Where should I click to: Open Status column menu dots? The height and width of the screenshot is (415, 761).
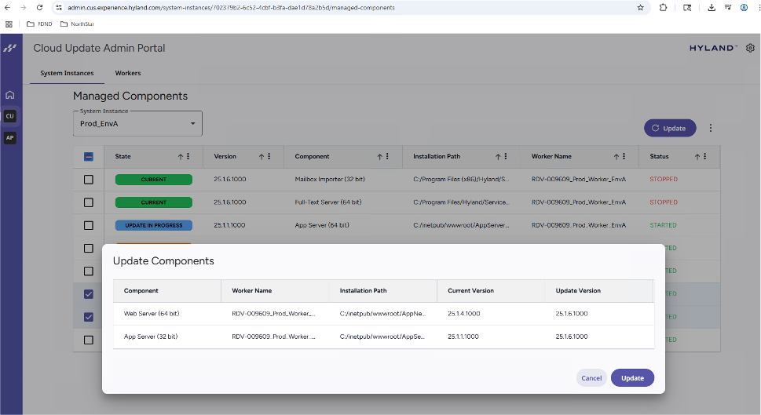click(x=705, y=157)
